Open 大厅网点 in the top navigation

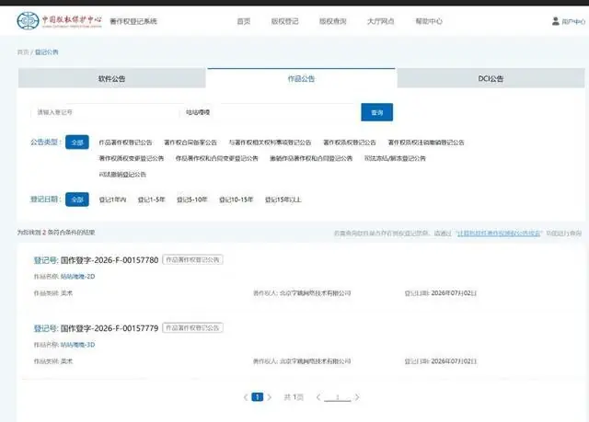380,21
